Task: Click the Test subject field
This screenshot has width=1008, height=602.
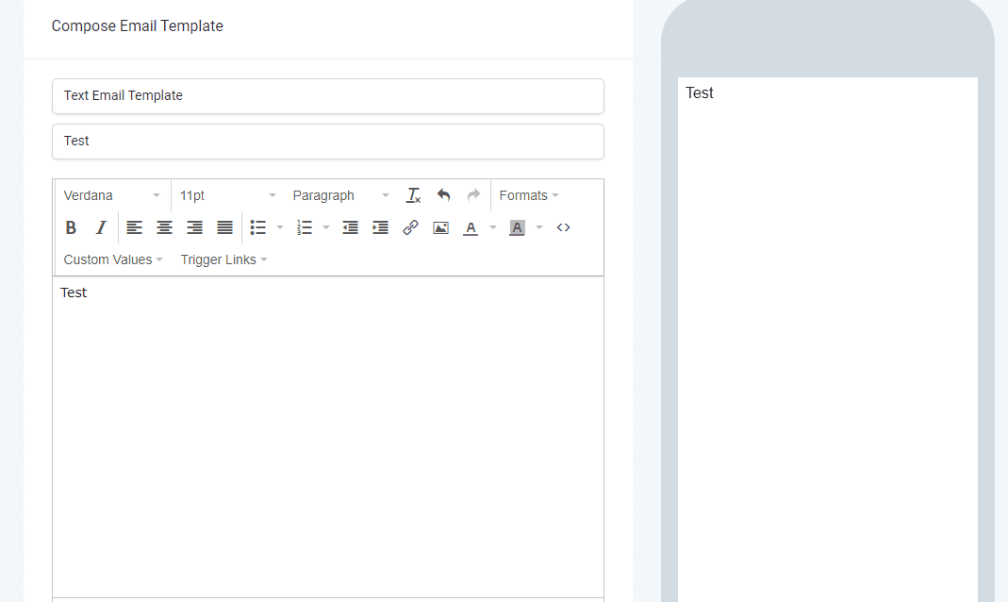Action: (328, 141)
